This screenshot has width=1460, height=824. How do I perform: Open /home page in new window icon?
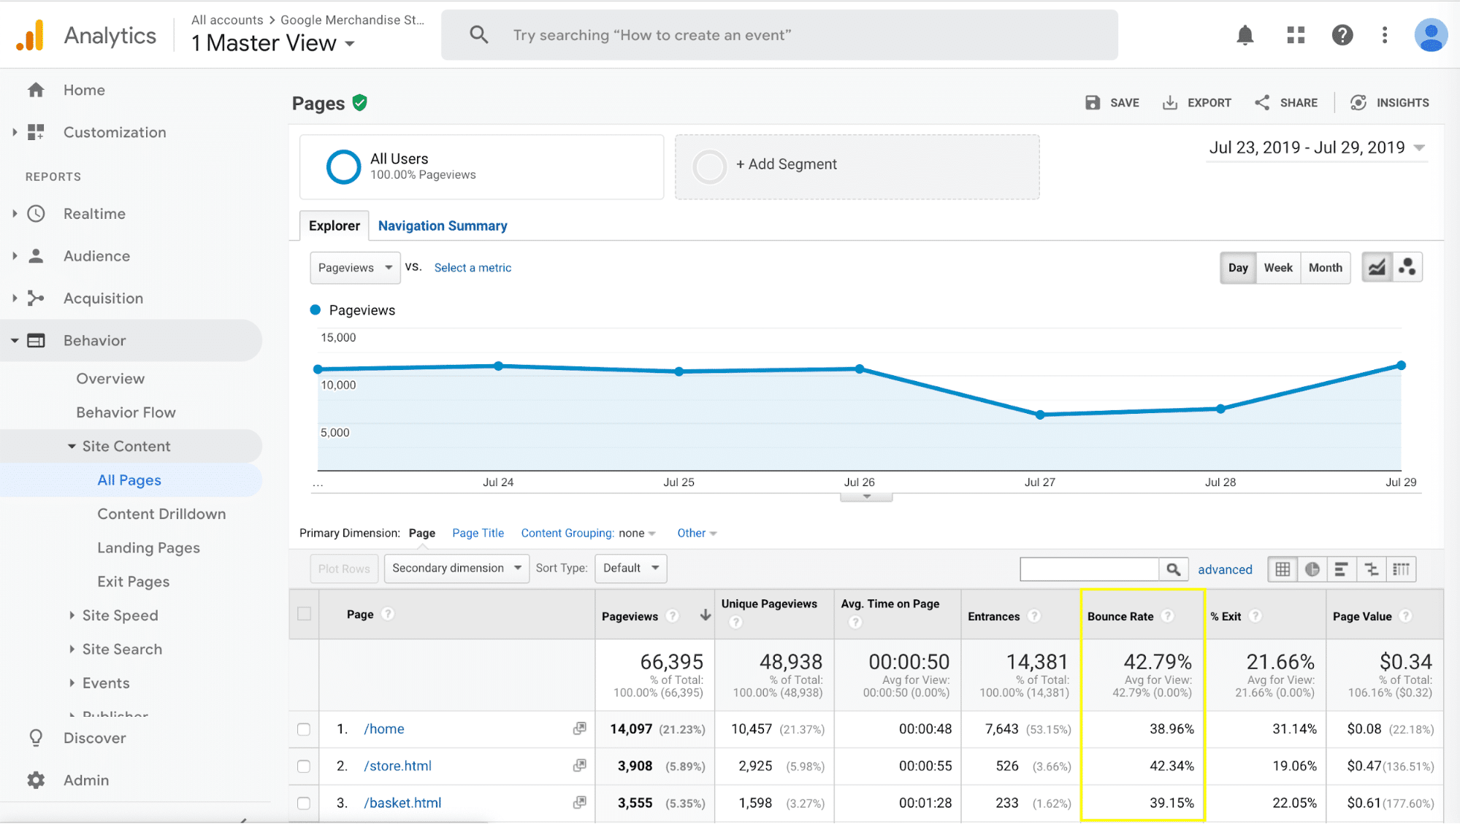[579, 728]
